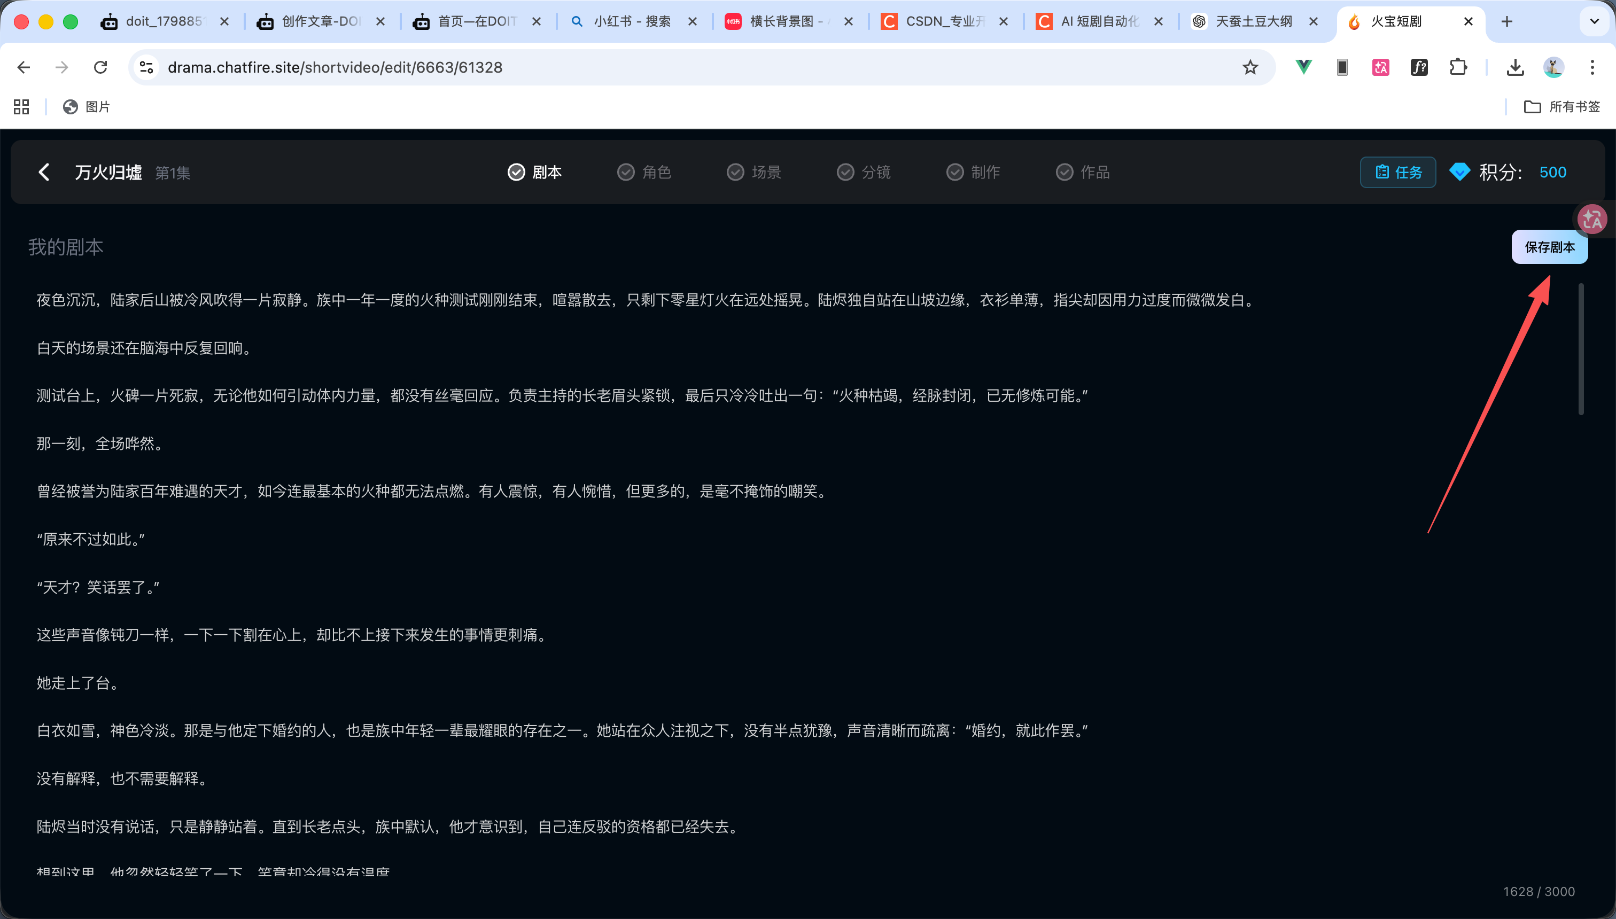Click the bookmark star in the address bar
This screenshot has width=1616, height=919.
[x=1250, y=67]
